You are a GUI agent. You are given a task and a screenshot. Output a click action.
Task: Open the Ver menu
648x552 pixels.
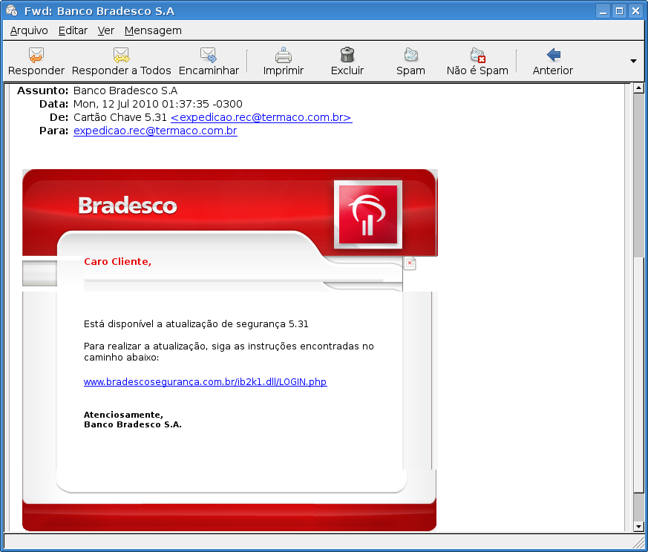[x=106, y=30]
